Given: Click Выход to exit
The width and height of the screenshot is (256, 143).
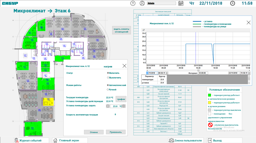Looking at the screenshot, I should [x=225, y=140].
